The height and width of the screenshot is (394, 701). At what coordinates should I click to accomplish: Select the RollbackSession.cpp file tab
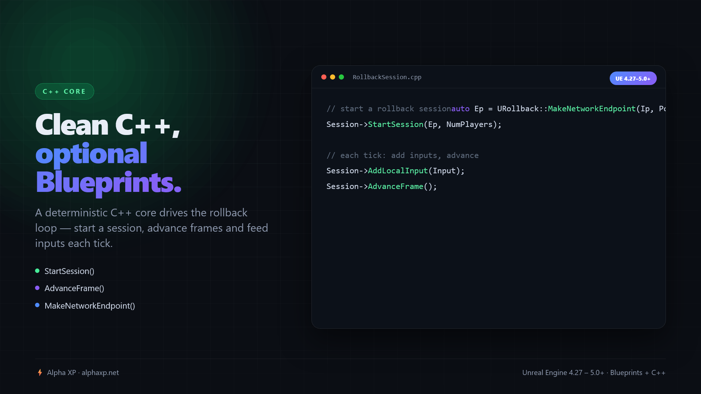[387, 77]
